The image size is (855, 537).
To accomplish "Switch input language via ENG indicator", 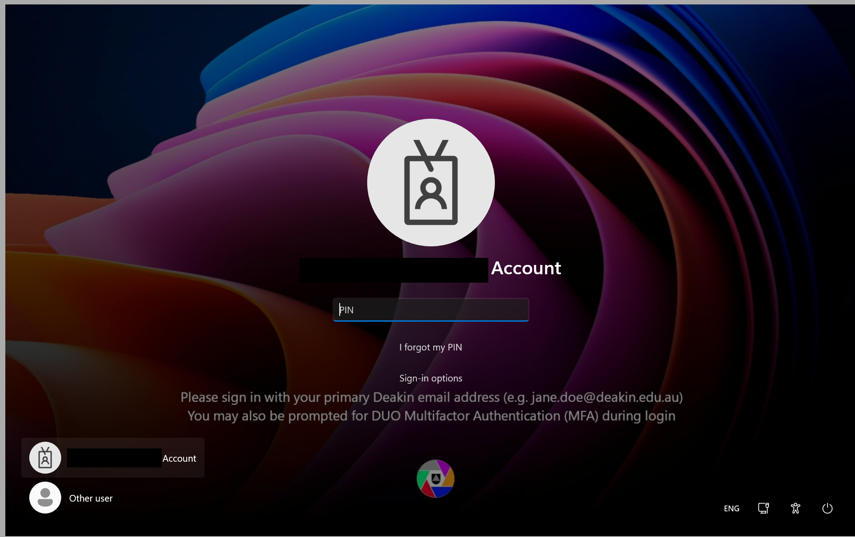I will pos(731,508).
